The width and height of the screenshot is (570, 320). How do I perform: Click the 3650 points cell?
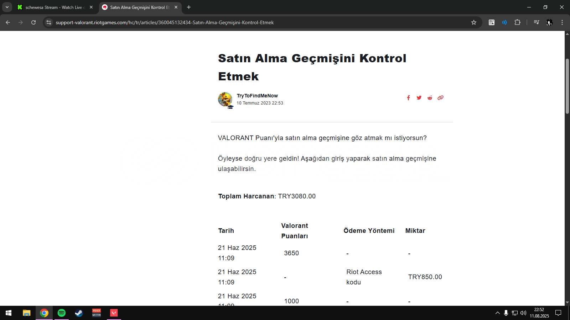tap(291, 253)
